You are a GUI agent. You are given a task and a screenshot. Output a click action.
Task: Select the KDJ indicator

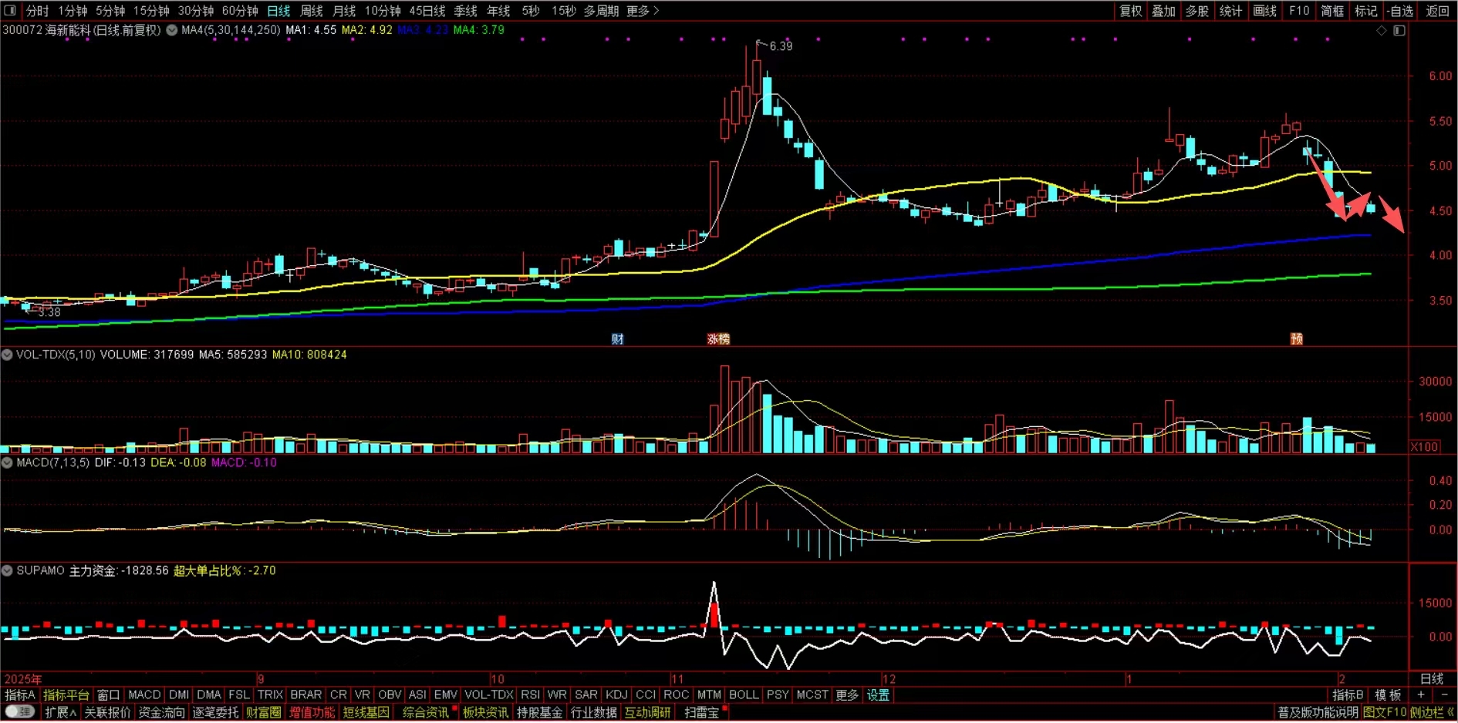[616, 695]
